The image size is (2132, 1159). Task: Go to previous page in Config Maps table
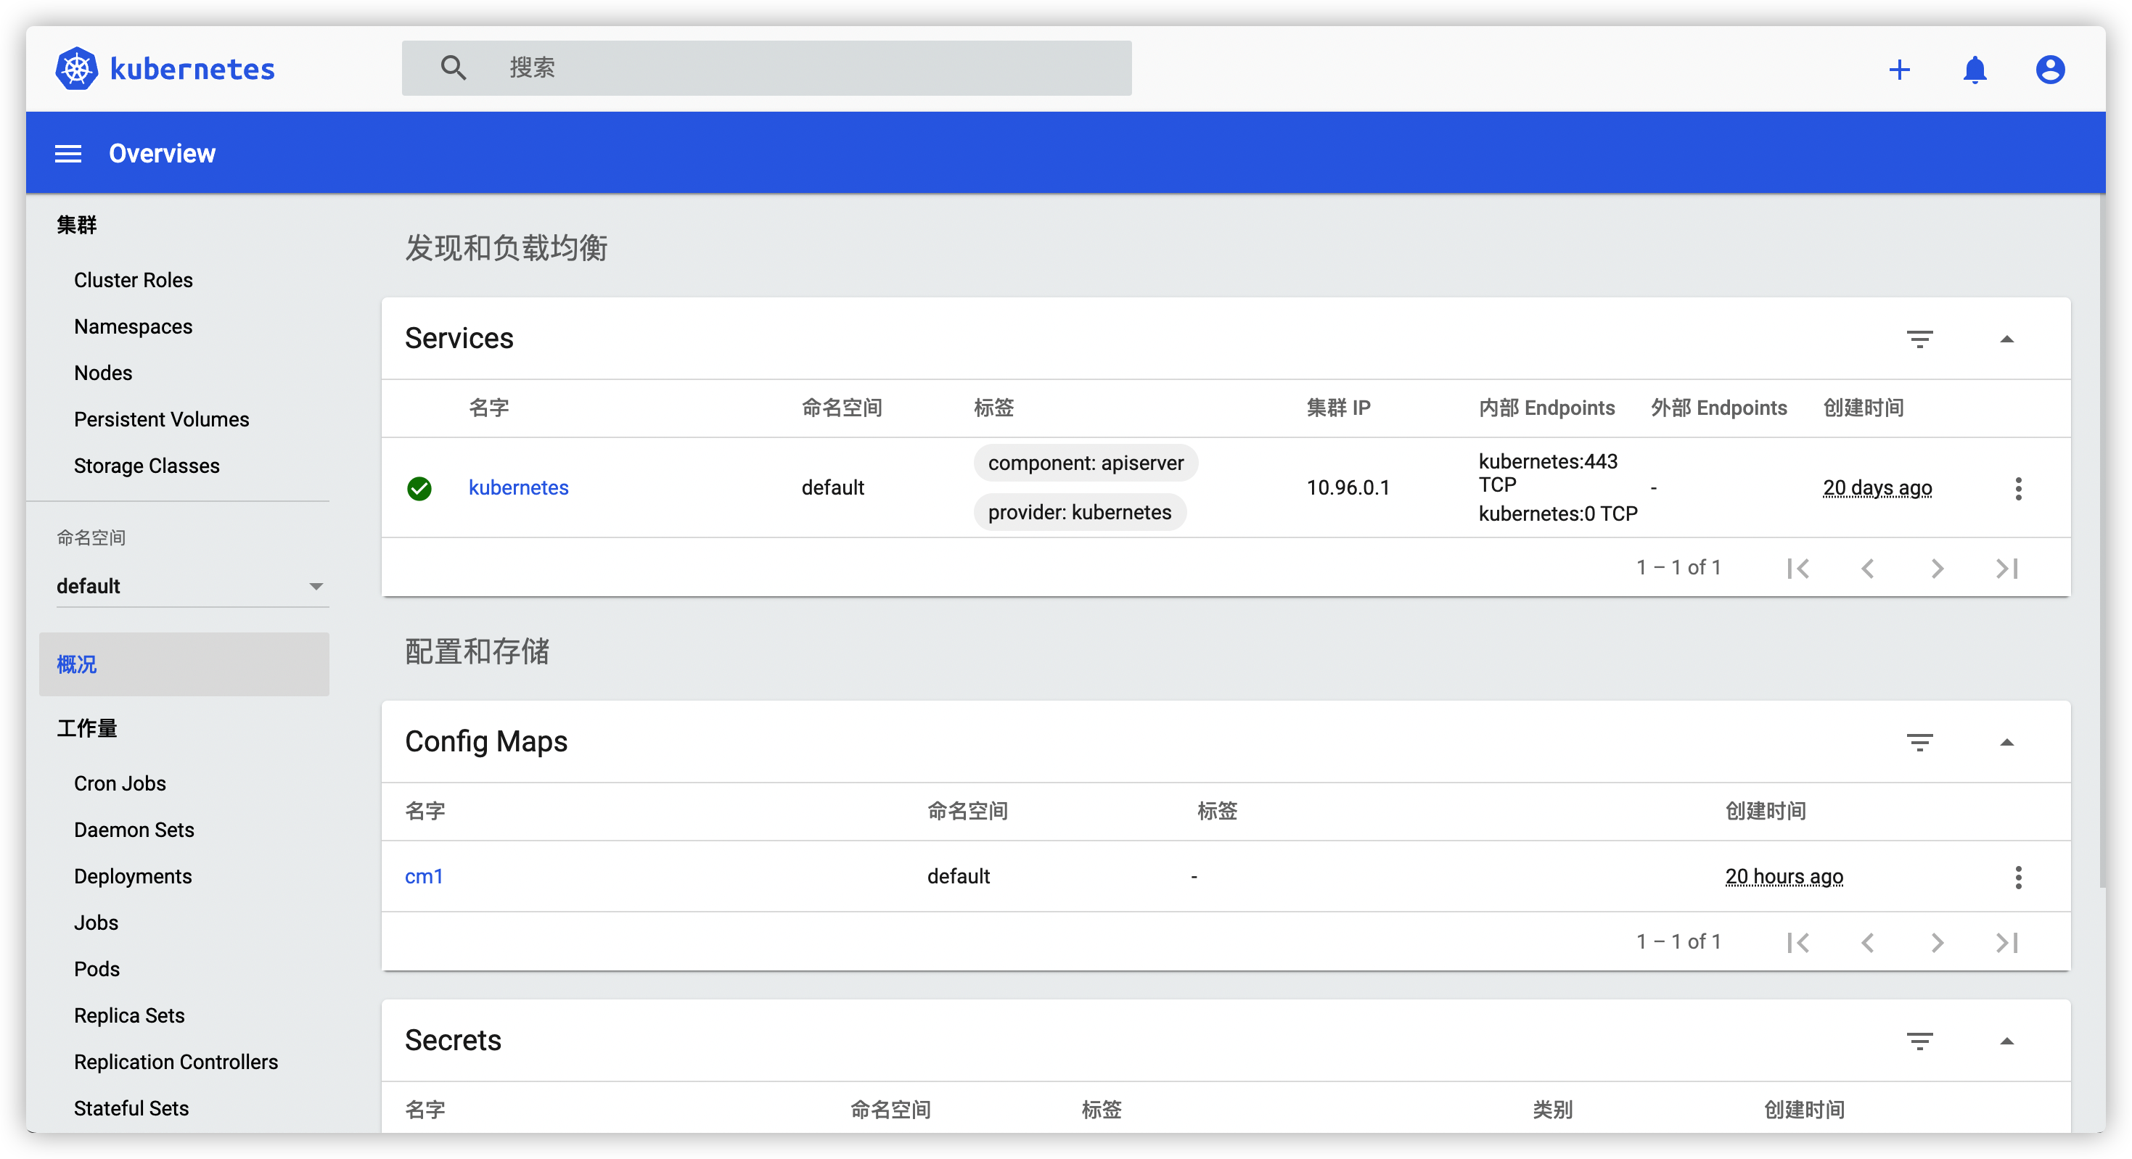(1868, 942)
